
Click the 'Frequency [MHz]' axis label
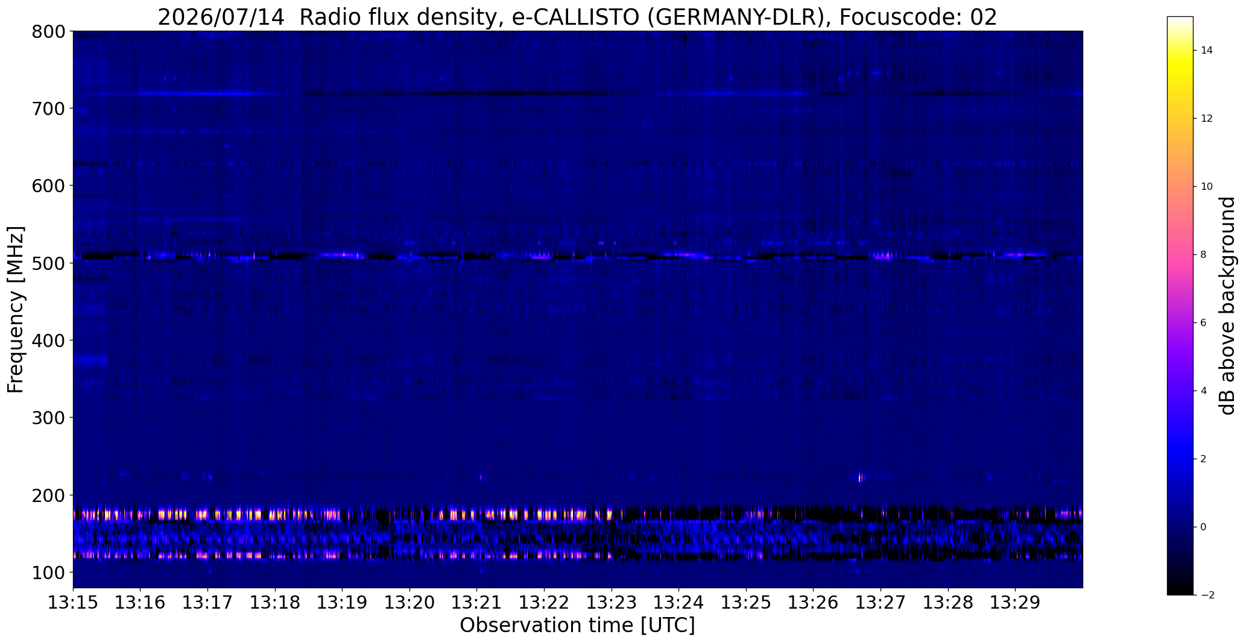tap(16, 309)
